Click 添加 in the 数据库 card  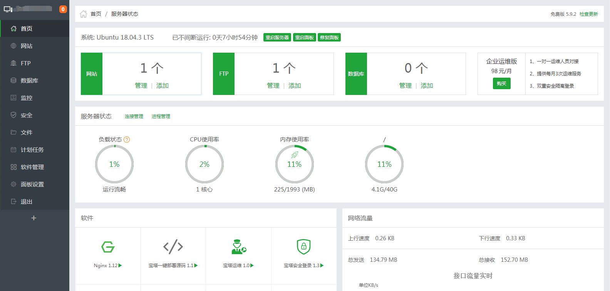[427, 85]
